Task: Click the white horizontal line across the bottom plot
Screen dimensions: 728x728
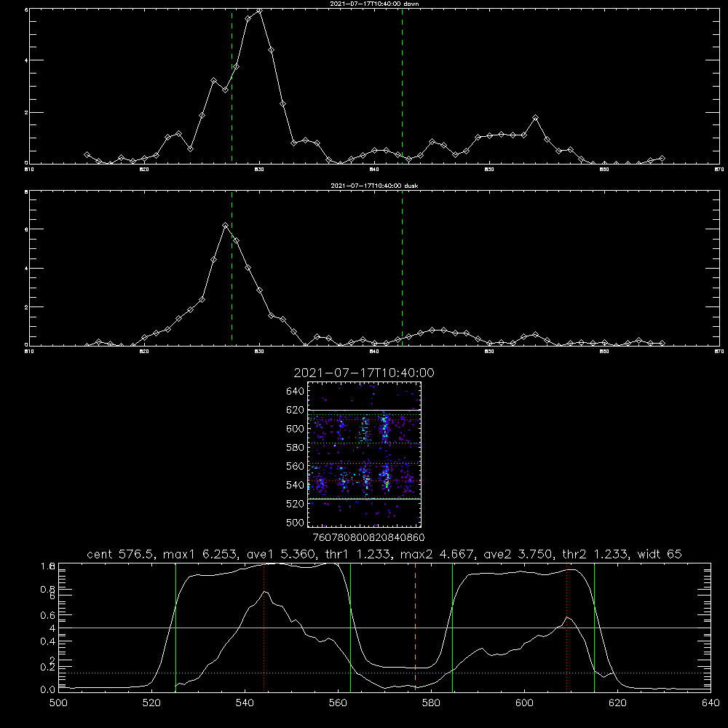Action: pos(384,628)
